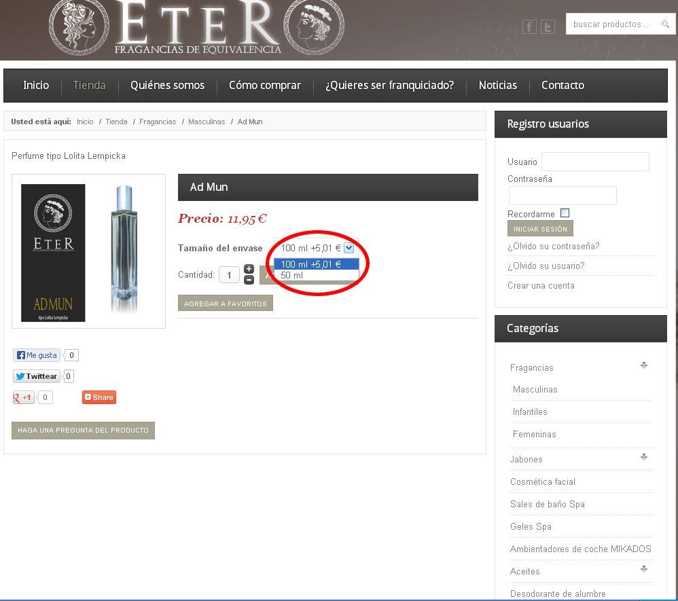Viewport: 678px width, 601px height.
Task: Toggle the Recordarme checkbox
Action: point(565,213)
